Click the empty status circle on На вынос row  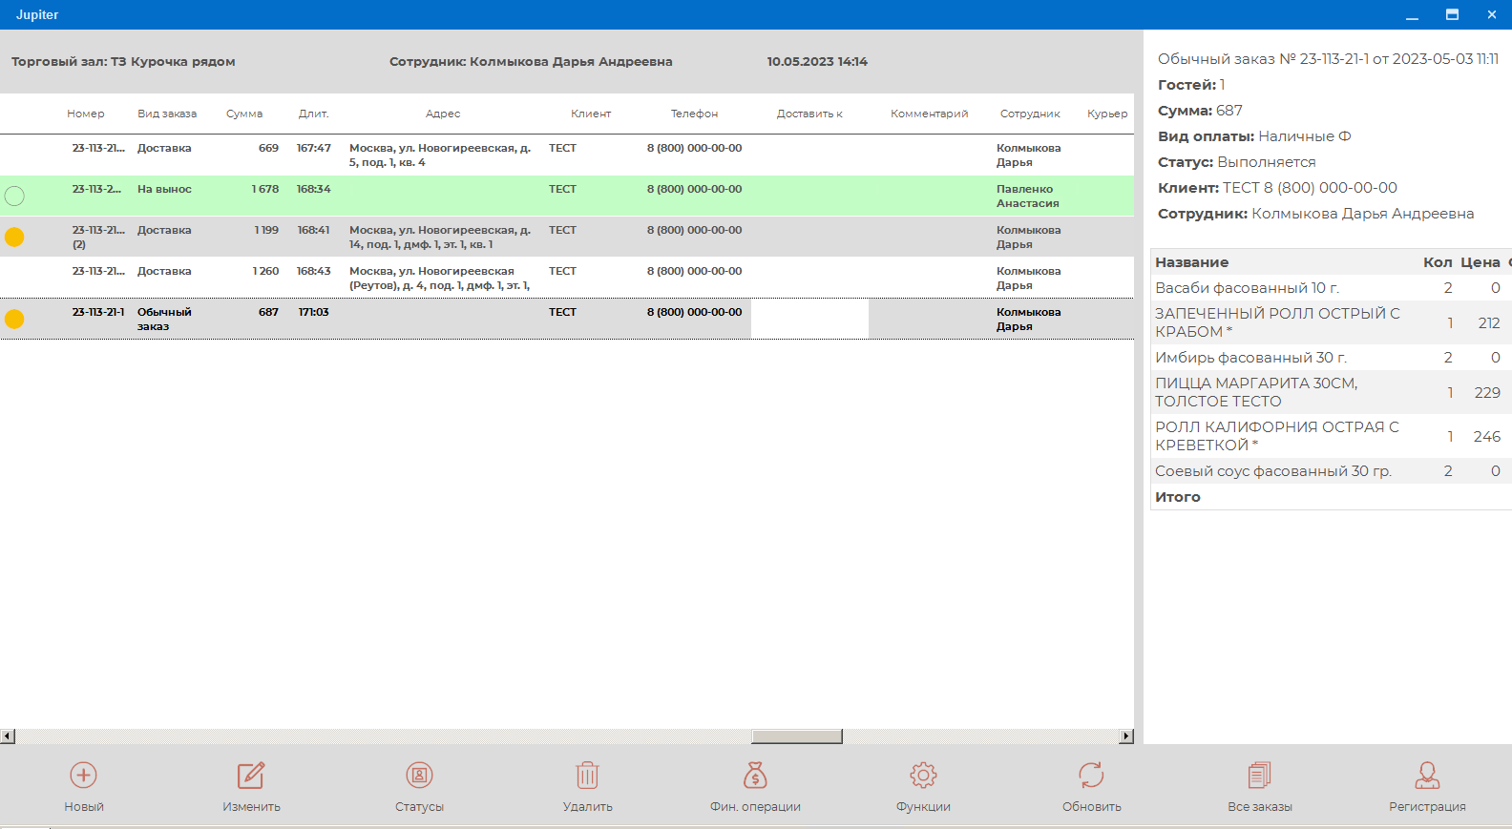14,196
